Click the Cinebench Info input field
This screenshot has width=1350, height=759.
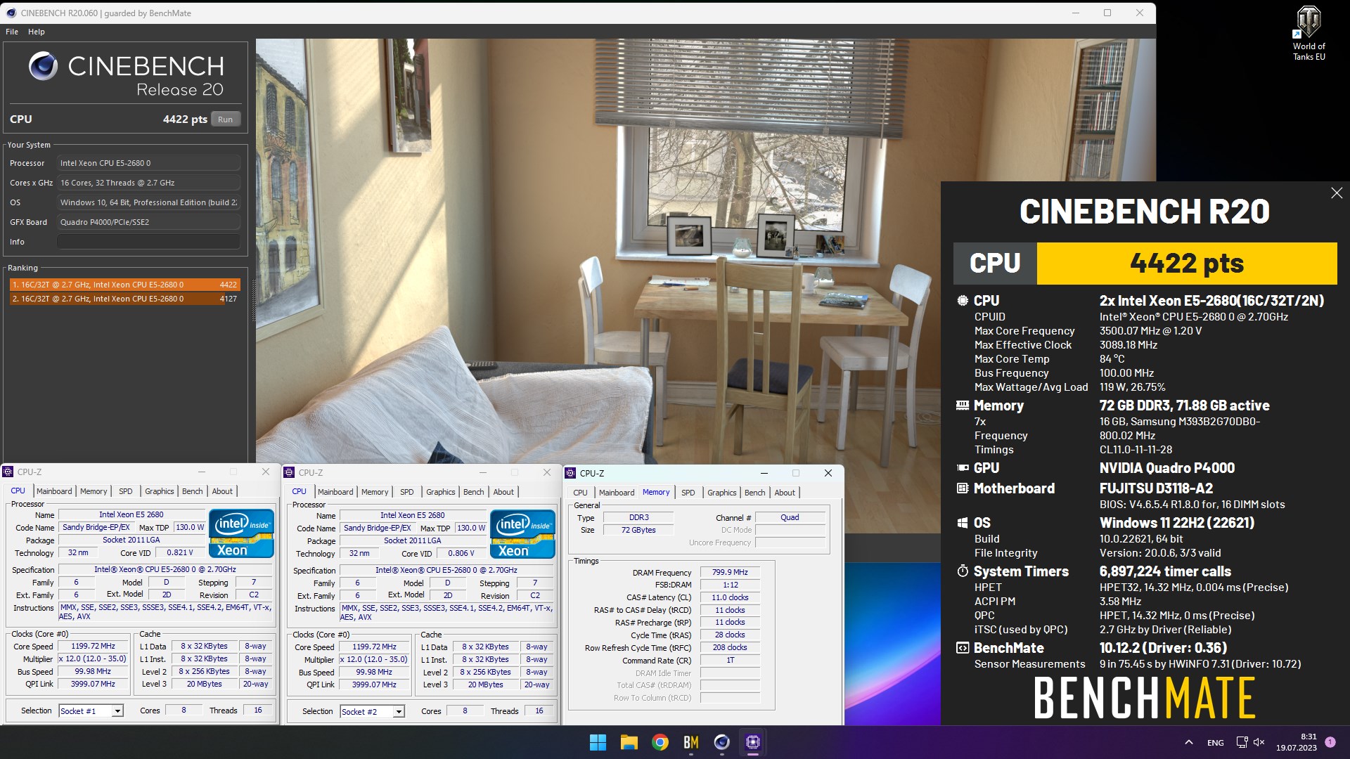click(x=148, y=242)
